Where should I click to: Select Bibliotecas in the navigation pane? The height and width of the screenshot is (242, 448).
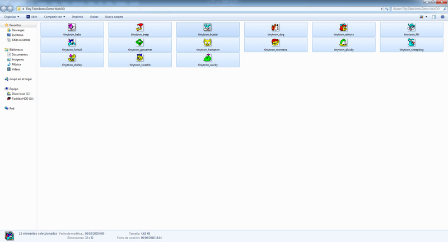(x=16, y=50)
